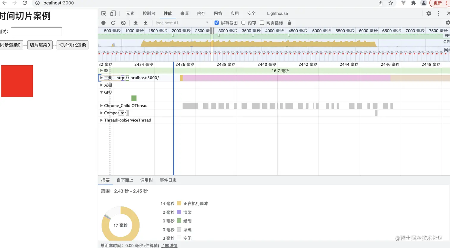
Task: Click the browser forward arrow
Action: pyautogui.click(x=15, y=3)
